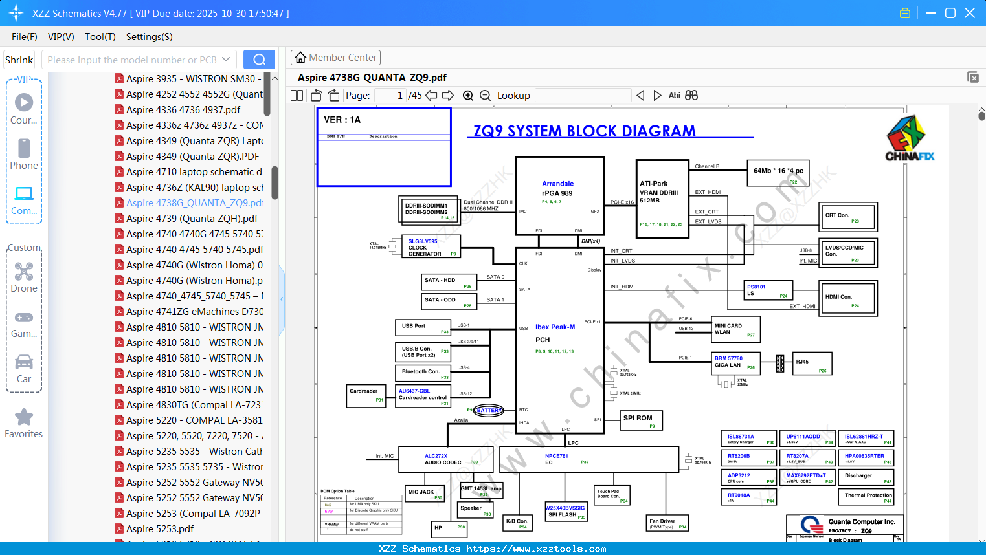Click the Page number field

click(390, 95)
